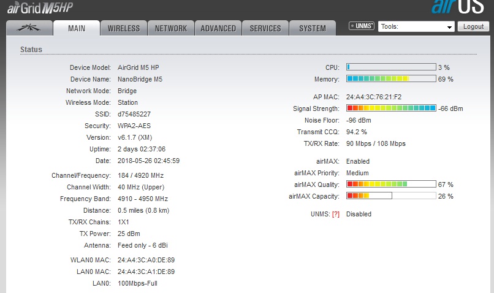Click the TX/RX Rate value 90 Mbps / 108 Mbps
The image size is (494, 293).
click(x=376, y=143)
